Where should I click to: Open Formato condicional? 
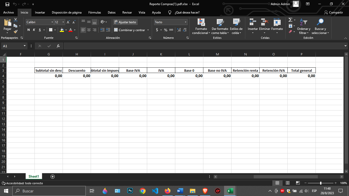click(201, 26)
